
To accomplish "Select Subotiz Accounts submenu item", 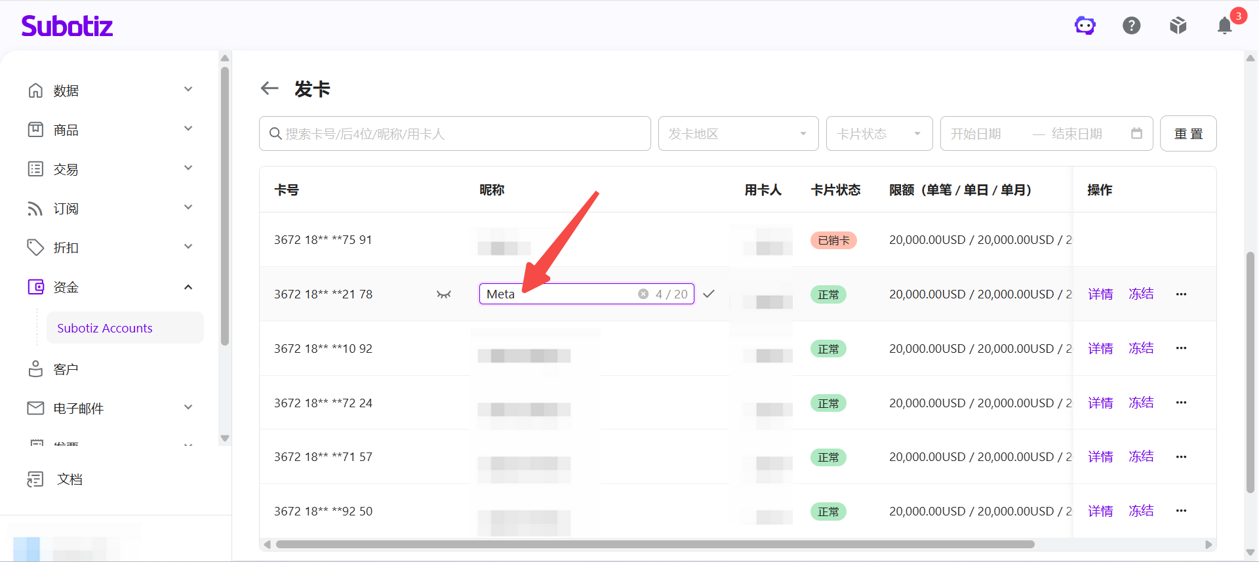I will (x=125, y=328).
